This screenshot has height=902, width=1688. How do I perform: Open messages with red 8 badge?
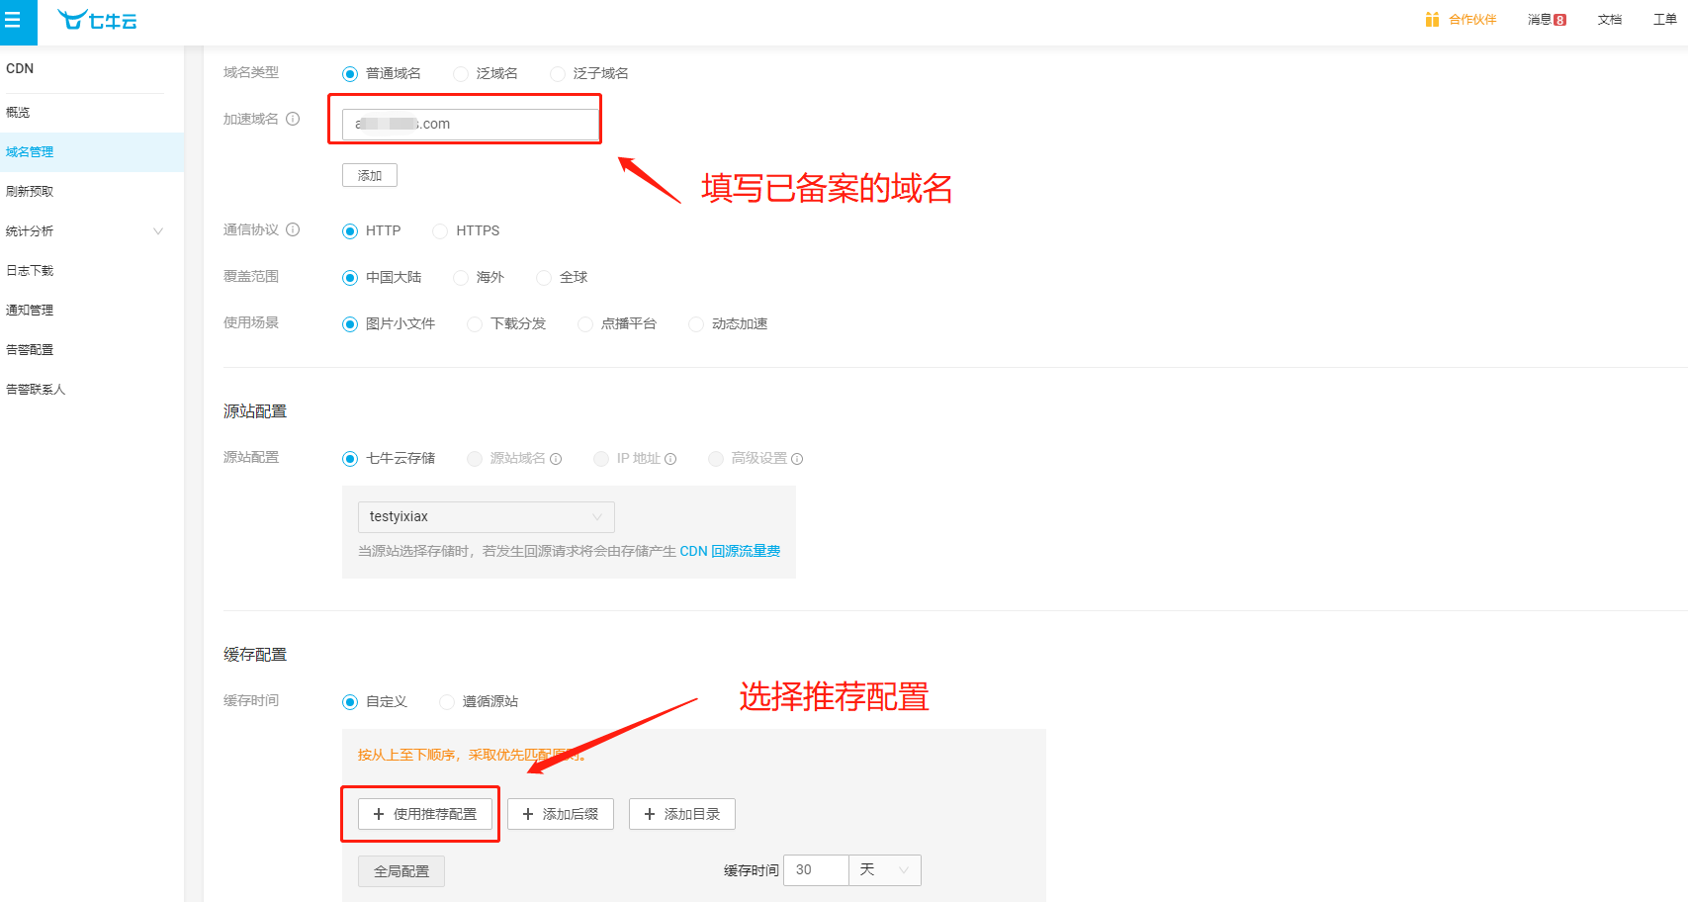(1547, 20)
